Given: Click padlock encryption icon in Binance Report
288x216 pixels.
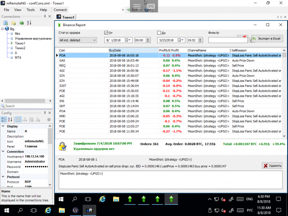Looking at the screenshot, I should click(62, 146).
